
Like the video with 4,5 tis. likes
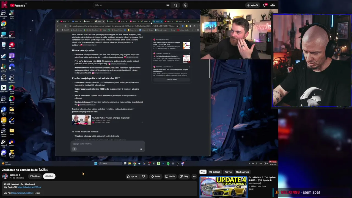tap(132, 177)
